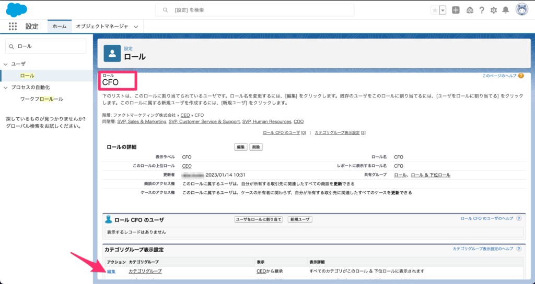The image size is (535, 284).
Task: Click the favorites star icon
Action: tap(435, 10)
